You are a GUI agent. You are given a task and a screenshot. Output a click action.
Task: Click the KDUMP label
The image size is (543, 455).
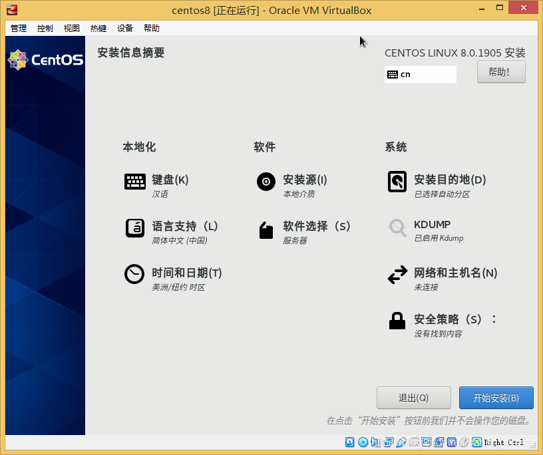pyautogui.click(x=432, y=224)
